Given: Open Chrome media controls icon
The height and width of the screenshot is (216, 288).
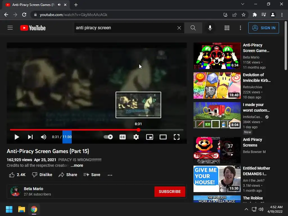Looking at the screenshot, I should pos(264,15).
